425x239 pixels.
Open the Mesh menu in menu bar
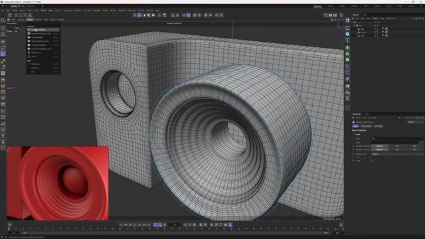tap(50, 11)
